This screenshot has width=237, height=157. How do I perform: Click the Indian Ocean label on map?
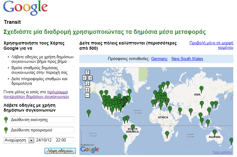pos(190,135)
